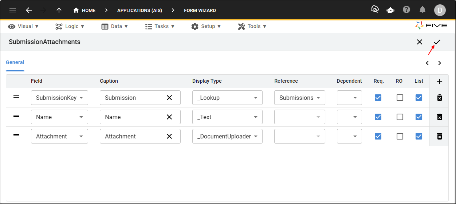Delete the SubmissionKey row
The height and width of the screenshot is (204, 456).
pyautogui.click(x=439, y=98)
